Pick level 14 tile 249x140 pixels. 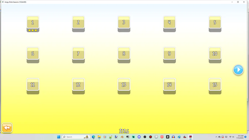(x=169, y=86)
